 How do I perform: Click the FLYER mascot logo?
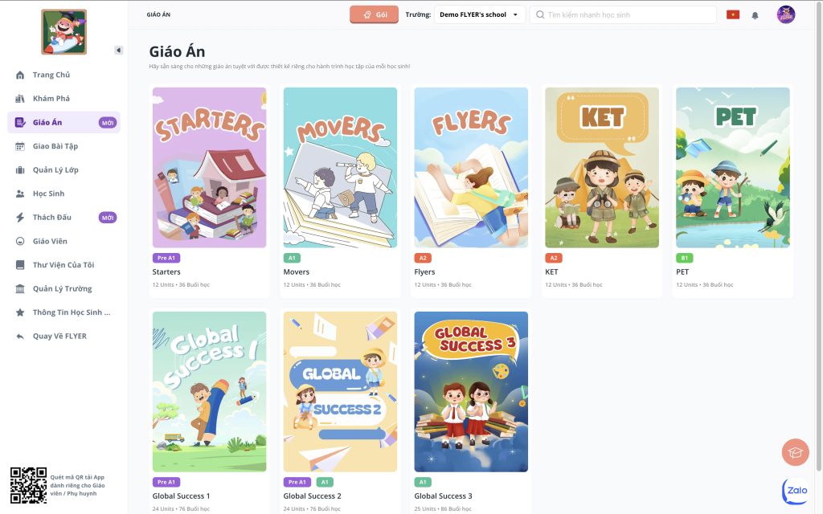tap(64, 32)
